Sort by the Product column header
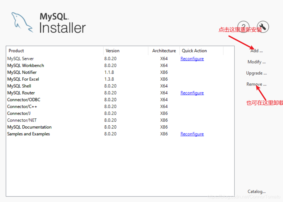 [55, 51]
